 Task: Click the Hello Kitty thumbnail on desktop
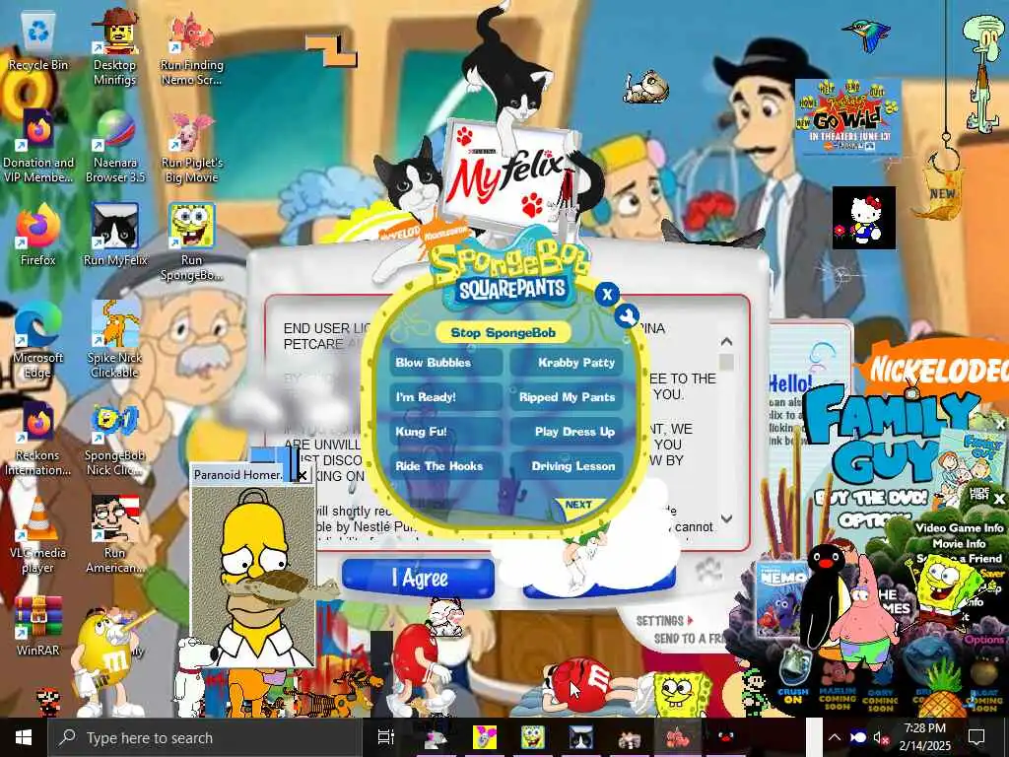pos(863,218)
